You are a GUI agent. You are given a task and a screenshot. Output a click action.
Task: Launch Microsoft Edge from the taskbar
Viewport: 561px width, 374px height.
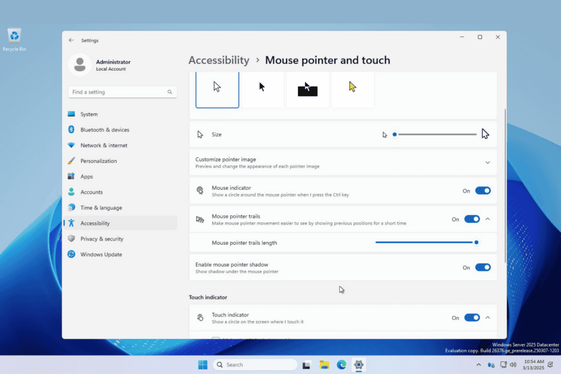point(341,365)
